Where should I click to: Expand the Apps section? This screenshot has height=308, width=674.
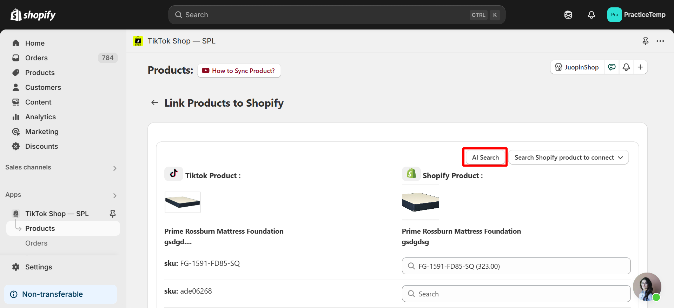115,195
